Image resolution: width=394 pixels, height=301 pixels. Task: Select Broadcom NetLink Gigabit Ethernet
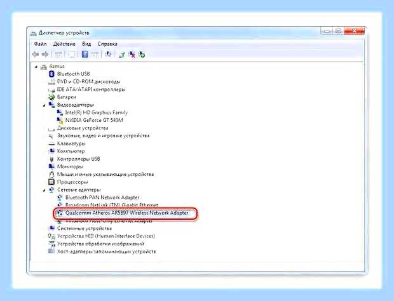tap(112, 205)
